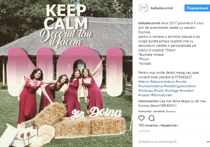Screen dimensions: 210x147
Task: Click the #nunta hashtag
Action: 181,81
